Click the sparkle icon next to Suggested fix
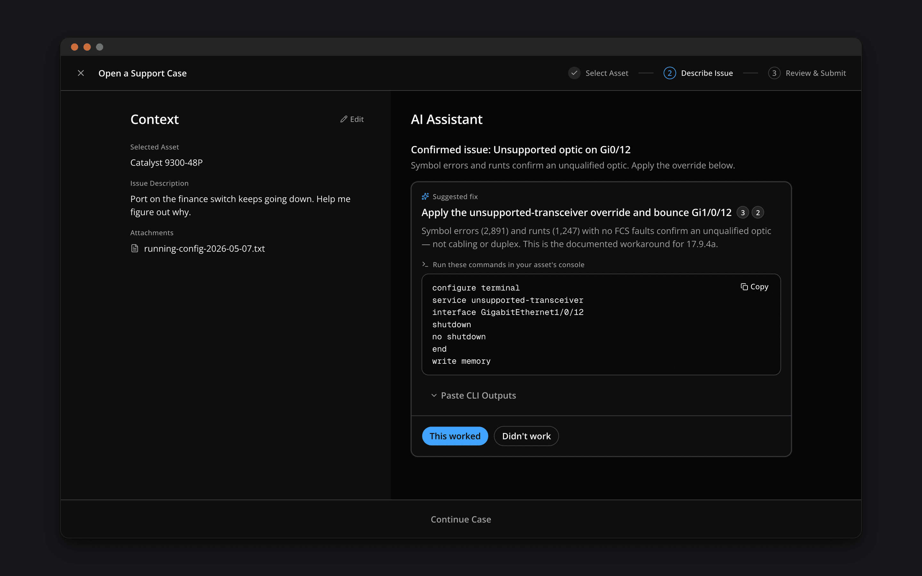922x576 pixels. pyautogui.click(x=425, y=196)
